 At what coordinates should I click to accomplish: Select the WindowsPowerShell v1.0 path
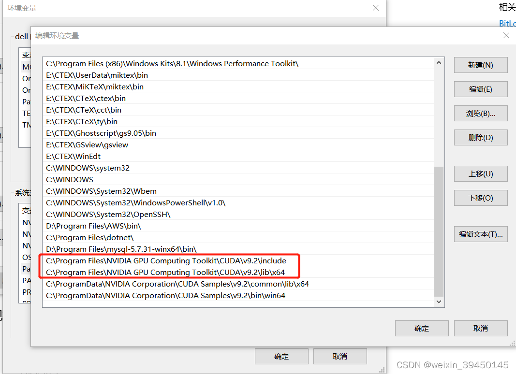(238, 202)
